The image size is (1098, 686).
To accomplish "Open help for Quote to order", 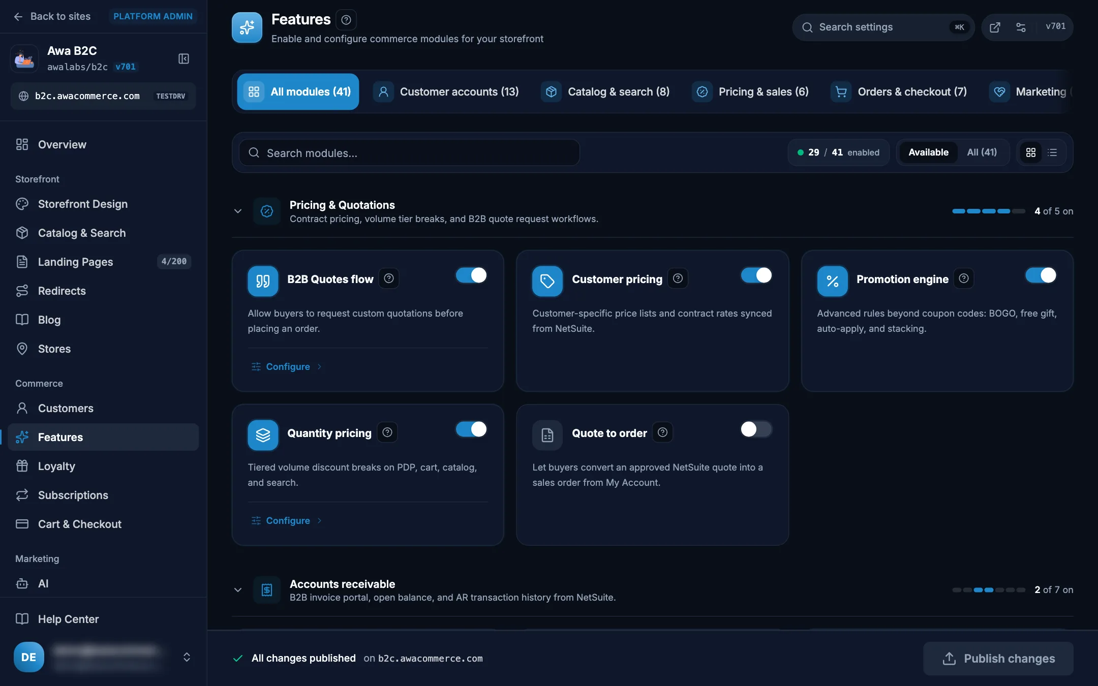I will pyautogui.click(x=662, y=432).
